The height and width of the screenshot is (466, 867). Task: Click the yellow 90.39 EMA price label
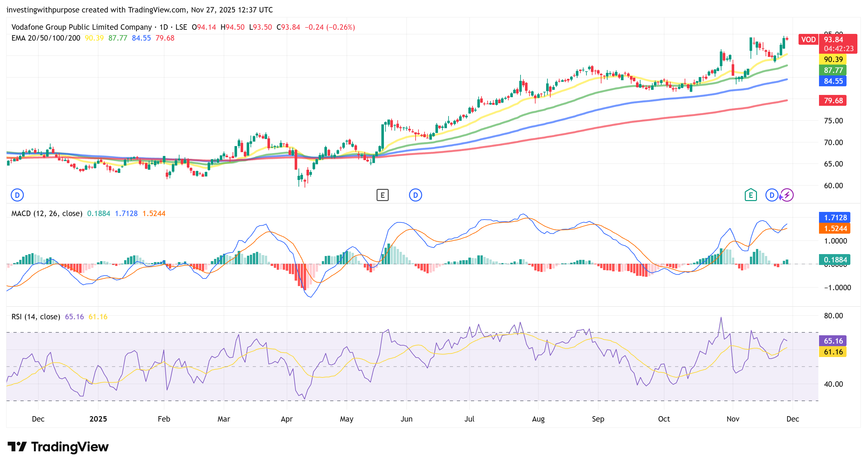(833, 59)
